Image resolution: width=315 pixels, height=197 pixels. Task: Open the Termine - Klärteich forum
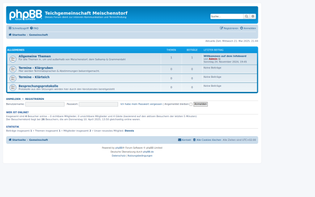(x=34, y=77)
